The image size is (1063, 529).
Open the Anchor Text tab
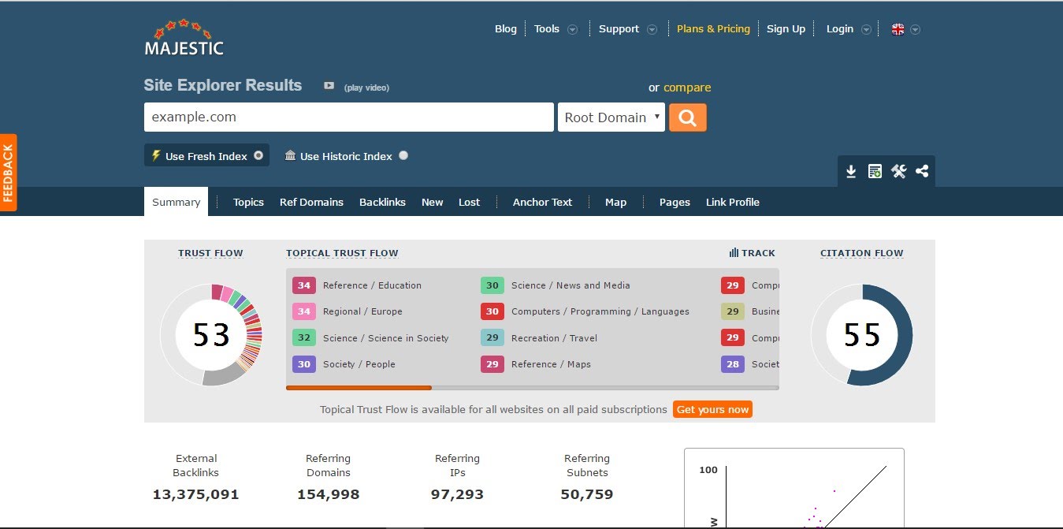[542, 202]
